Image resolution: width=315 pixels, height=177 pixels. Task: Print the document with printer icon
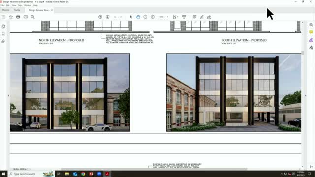(18, 17)
